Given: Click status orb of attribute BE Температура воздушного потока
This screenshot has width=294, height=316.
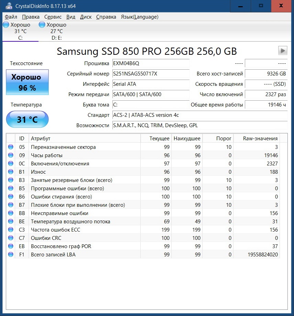Looking at the screenshot, I should [x=11, y=221].
